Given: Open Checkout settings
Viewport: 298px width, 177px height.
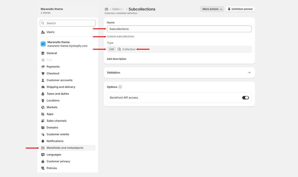Looking at the screenshot, I should [x=68, y=74].
